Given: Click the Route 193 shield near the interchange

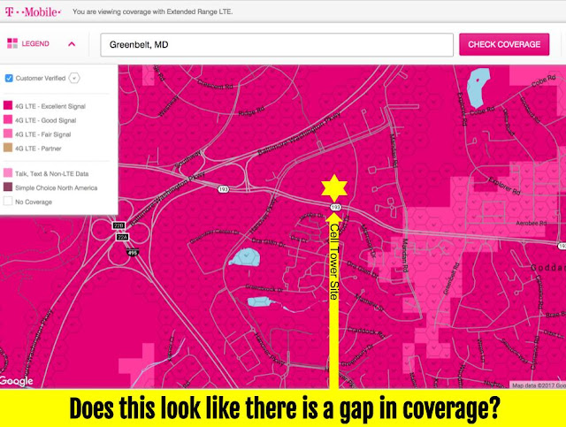Looking at the screenshot, I should pyautogui.click(x=224, y=189).
